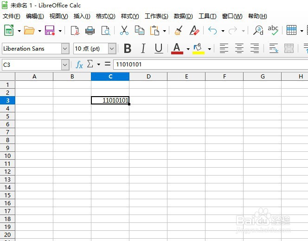Toggle Bold formatting

pos(128,48)
